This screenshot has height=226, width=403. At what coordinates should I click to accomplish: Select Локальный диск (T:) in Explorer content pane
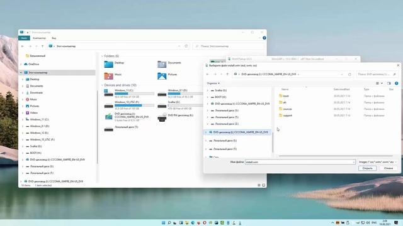point(122,129)
